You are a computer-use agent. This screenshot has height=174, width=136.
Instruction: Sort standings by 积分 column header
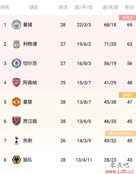129,7
